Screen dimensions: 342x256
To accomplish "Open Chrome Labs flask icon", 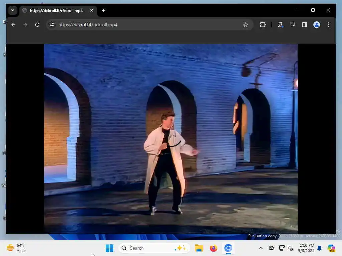I will pyautogui.click(x=280, y=25).
